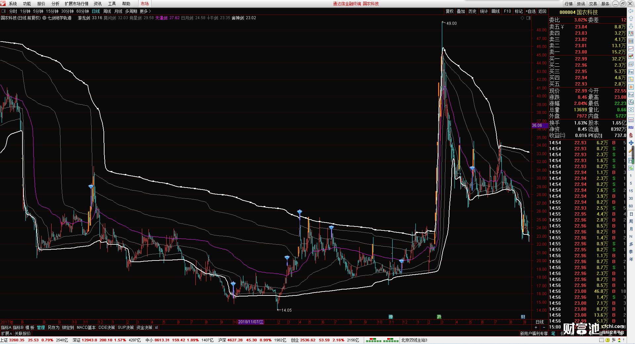This screenshot has width=635, height=344.
Task: Click the RSI indicator icon
Action: click(631, 127)
